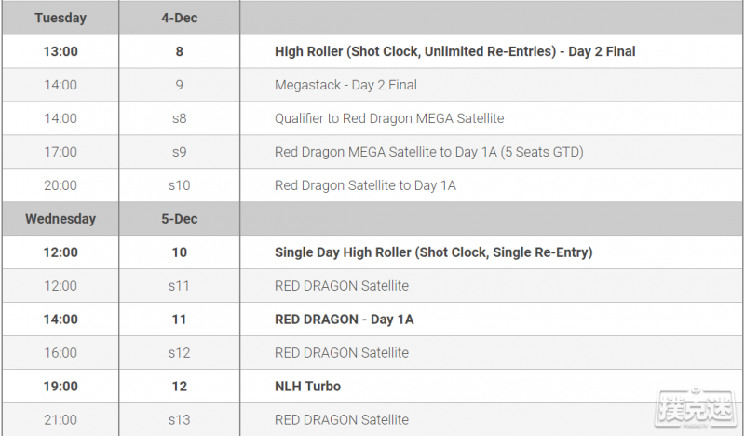Select the 19:00 time cell
Image resolution: width=745 pixels, height=436 pixels.
61,386
